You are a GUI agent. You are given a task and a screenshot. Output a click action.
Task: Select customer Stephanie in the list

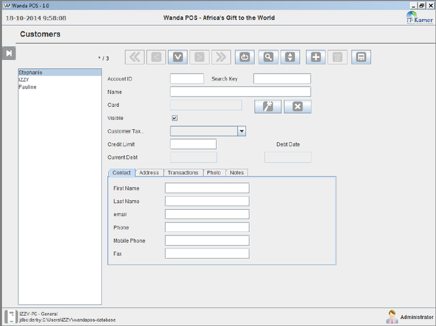coord(31,71)
